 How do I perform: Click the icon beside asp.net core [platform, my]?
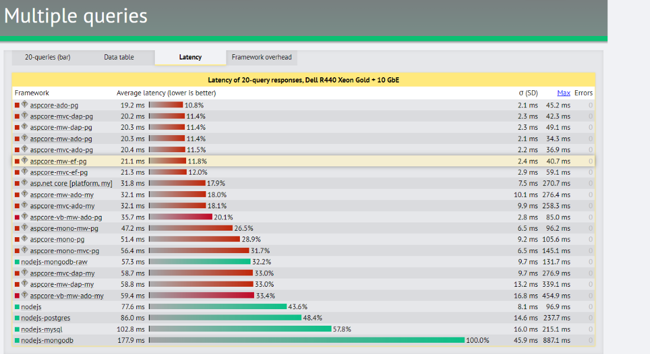(x=25, y=182)
